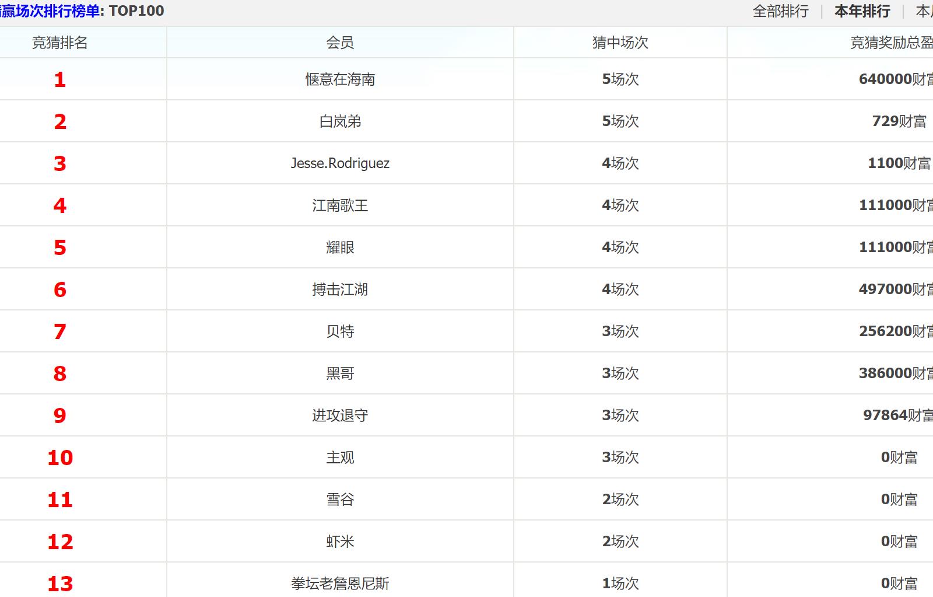Open member 惬意在海南's profile
Viewport: 933px width, 597px height.
pyautogui.click(x=340, y=79)
